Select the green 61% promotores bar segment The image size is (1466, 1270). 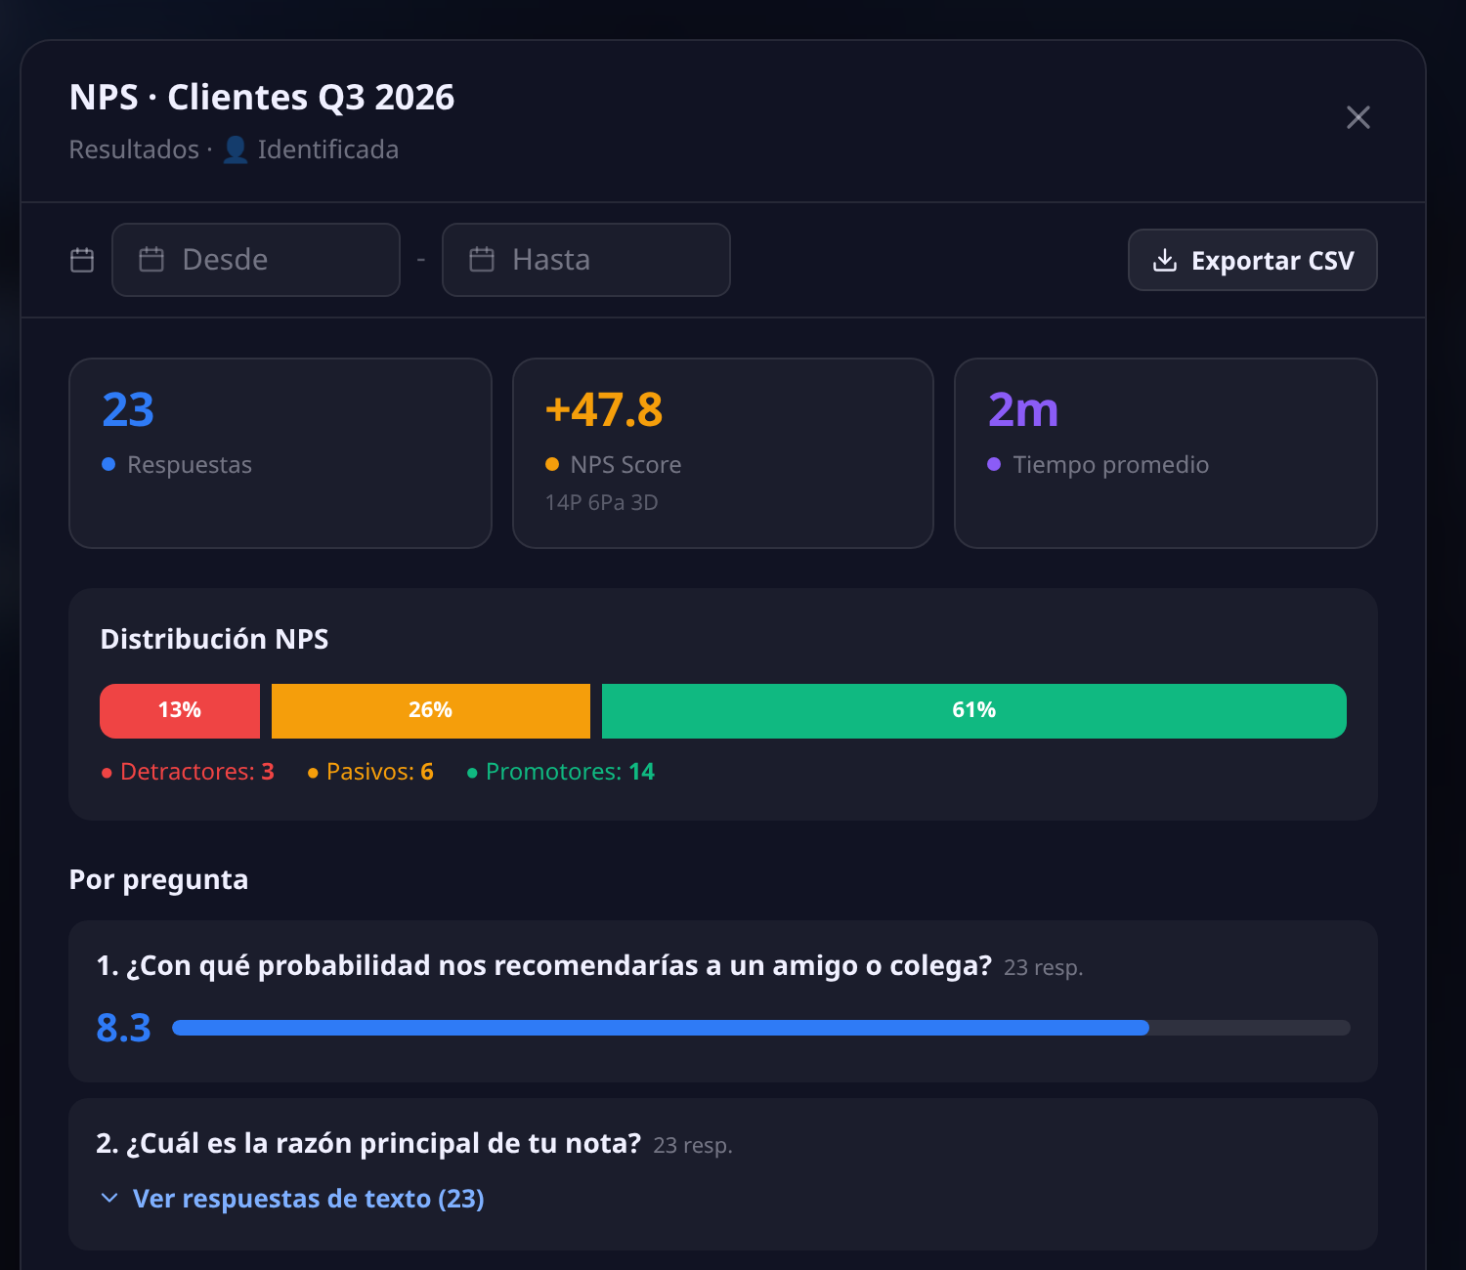pyautogui.click(x=974, y=710)
